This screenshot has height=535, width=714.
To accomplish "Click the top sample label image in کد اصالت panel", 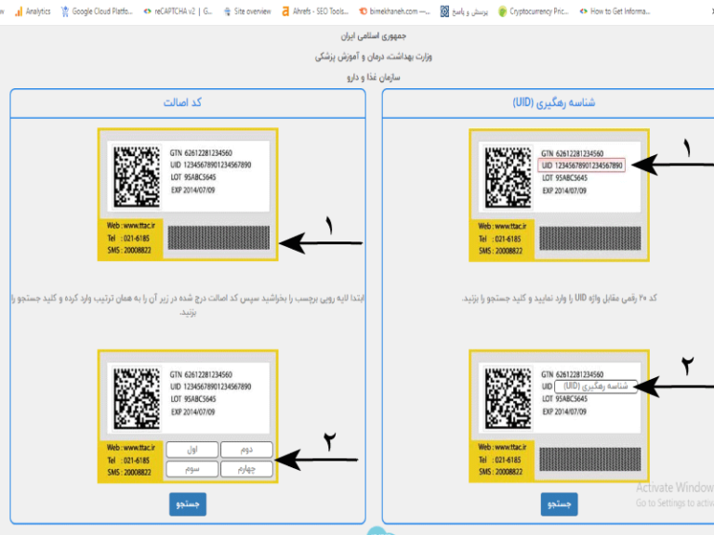I will 187,192.
